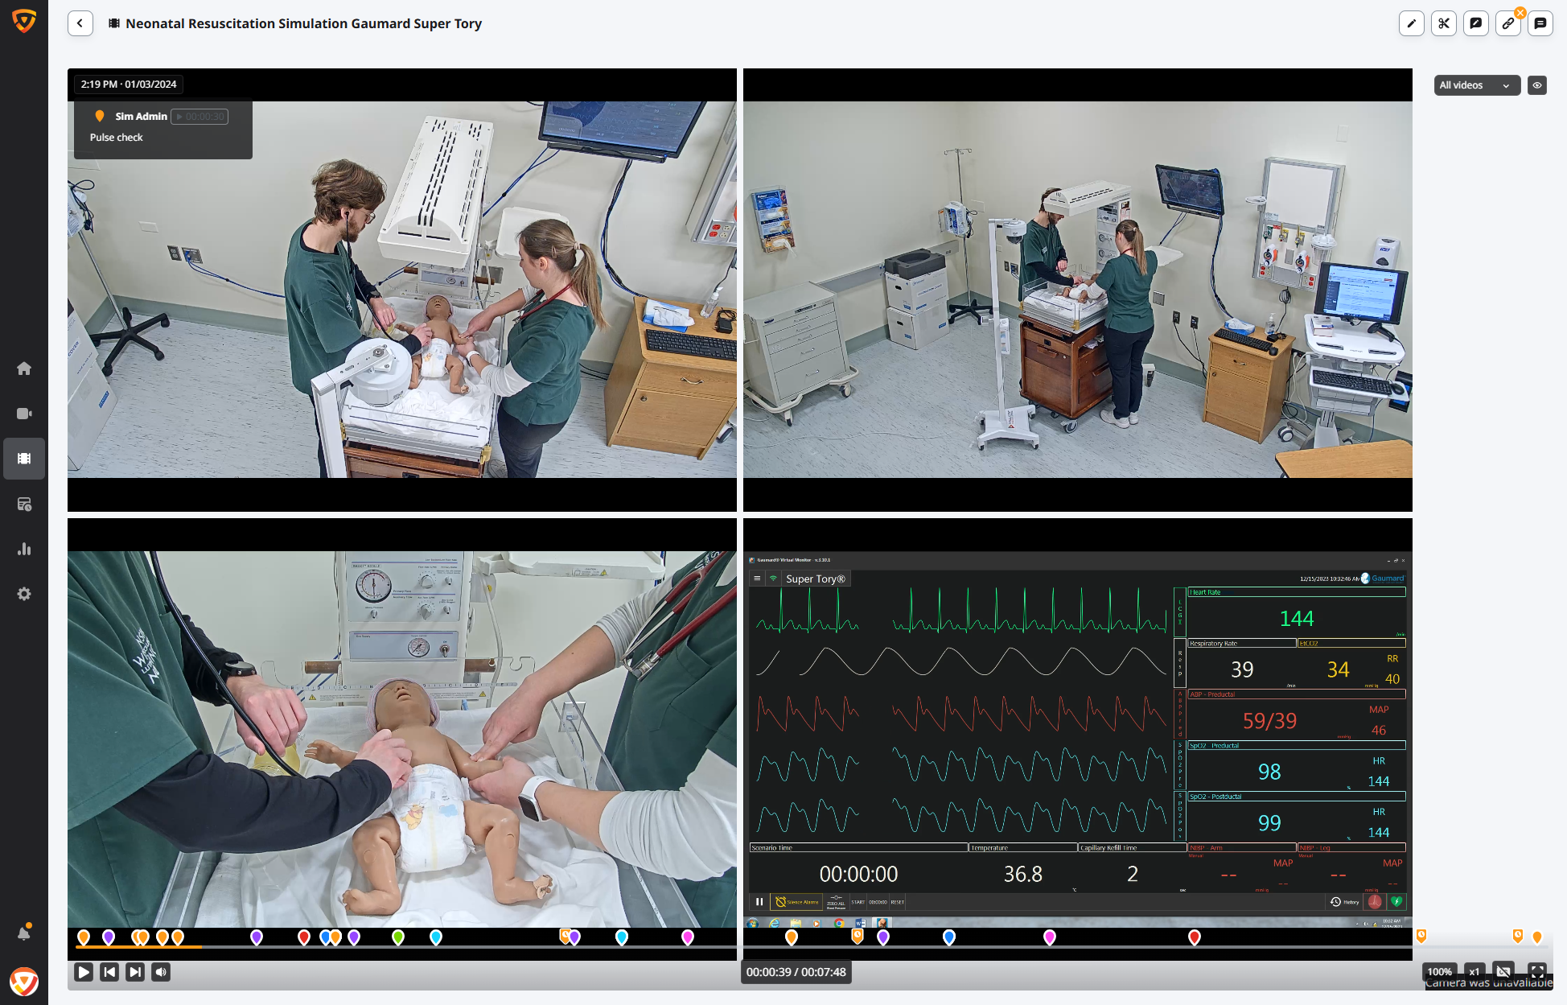Viewport: 1567px width, 1005px height.
Task: Open the camera section in sidebar
Action: (x=24, y=414)
